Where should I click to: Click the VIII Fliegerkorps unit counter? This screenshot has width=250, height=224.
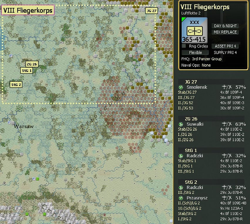(x=194, y=30)
